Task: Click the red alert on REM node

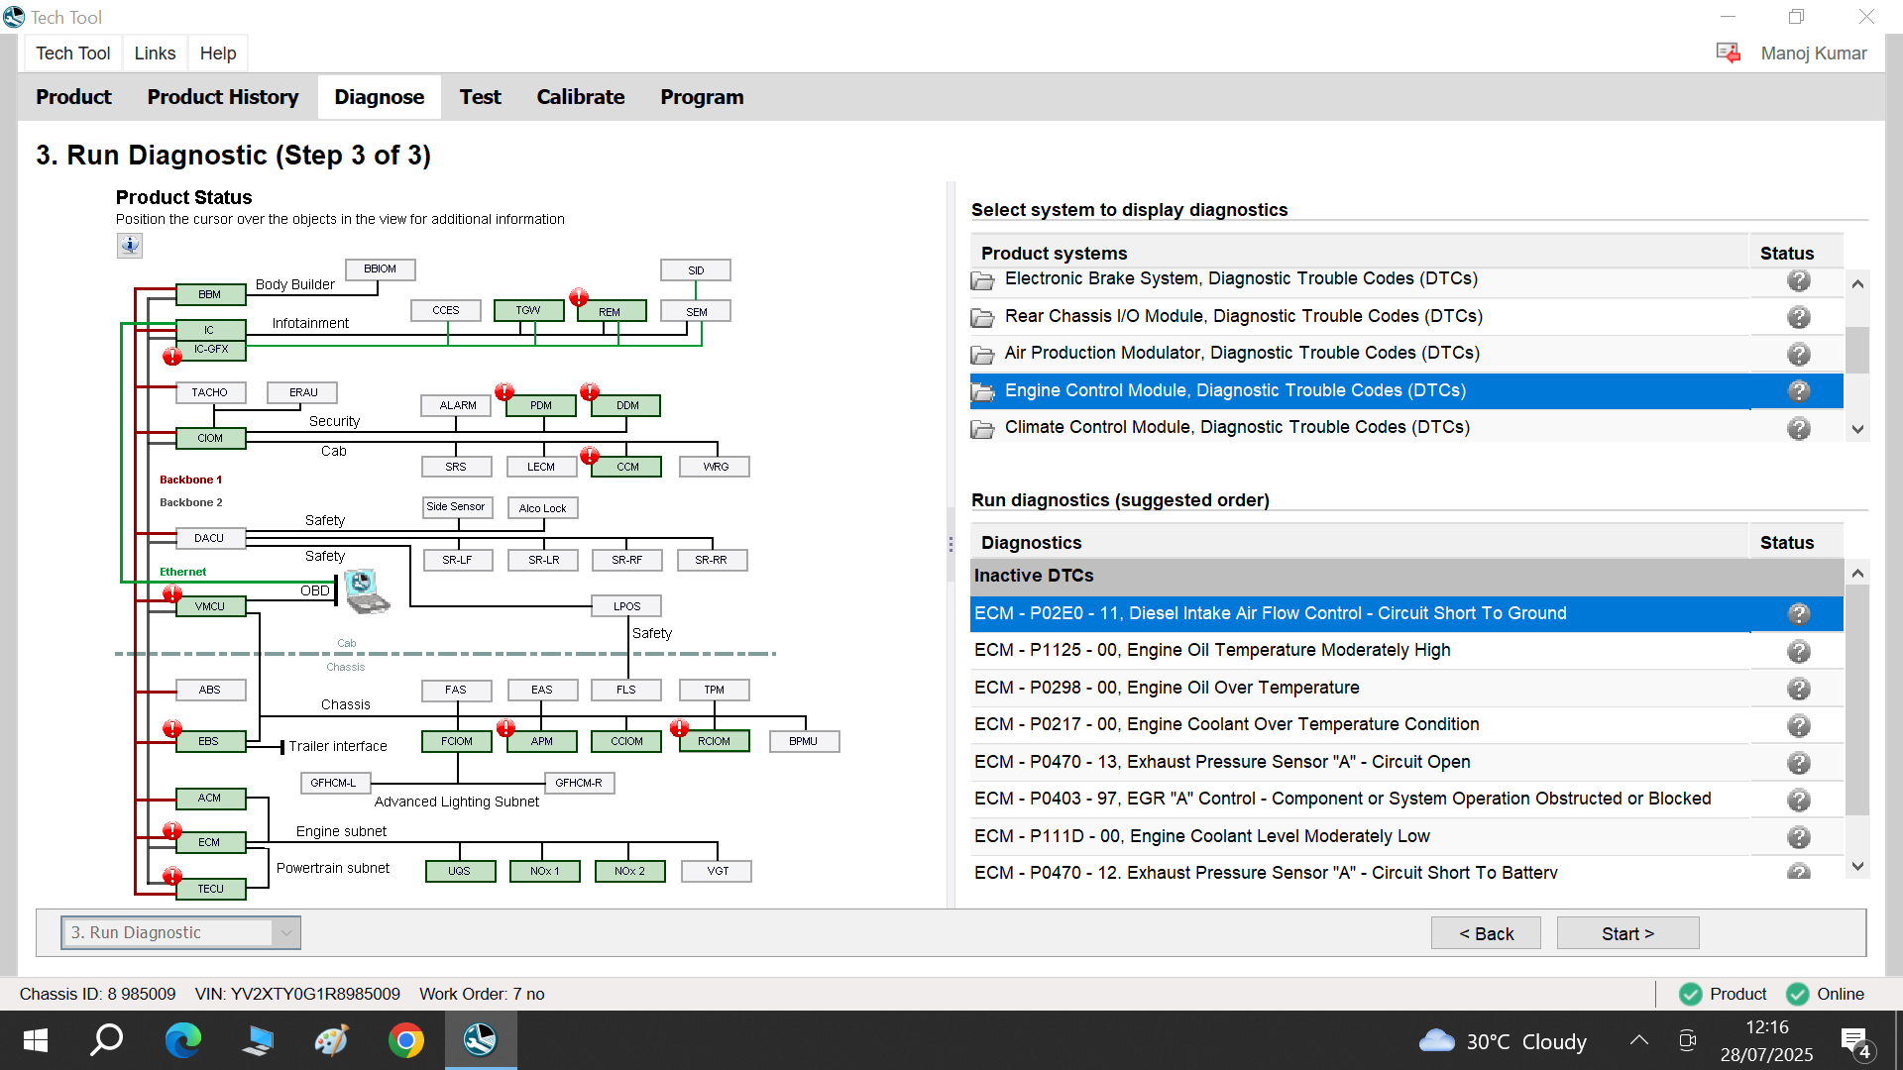Action: (579, 297)
